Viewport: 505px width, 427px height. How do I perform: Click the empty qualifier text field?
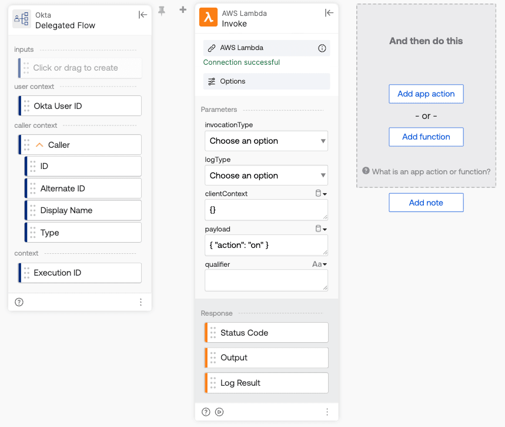tap(266, 280)
